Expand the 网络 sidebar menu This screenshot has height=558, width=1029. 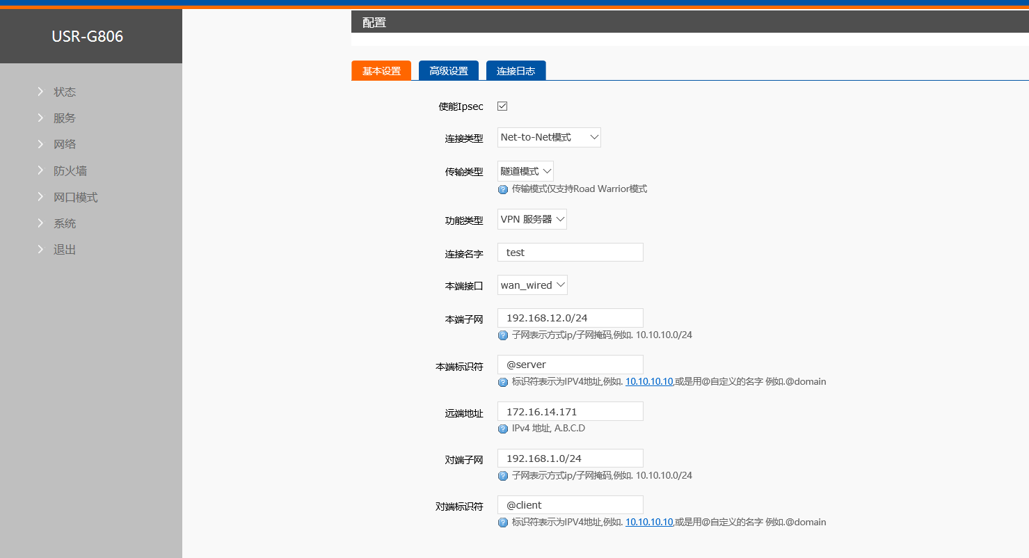(x=65, y=145)
